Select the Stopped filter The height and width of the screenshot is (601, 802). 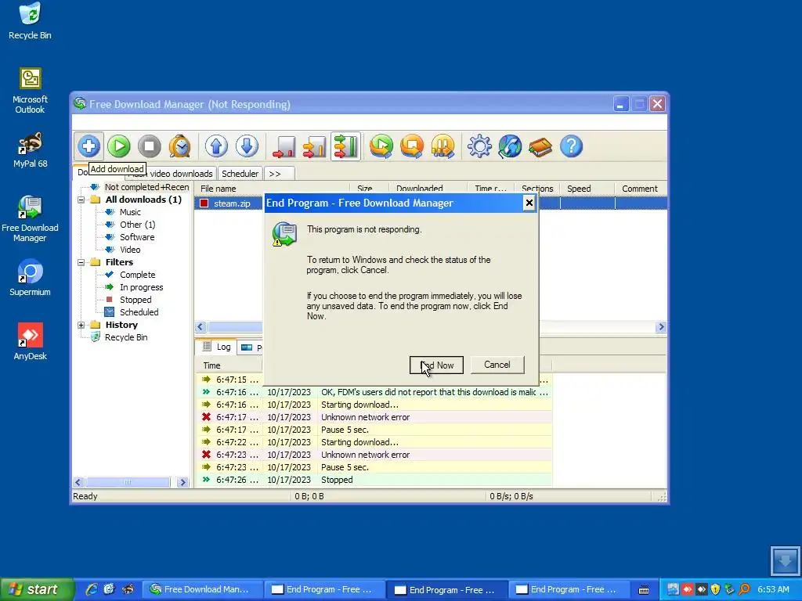pyautogui.click(x=135, y=300)
